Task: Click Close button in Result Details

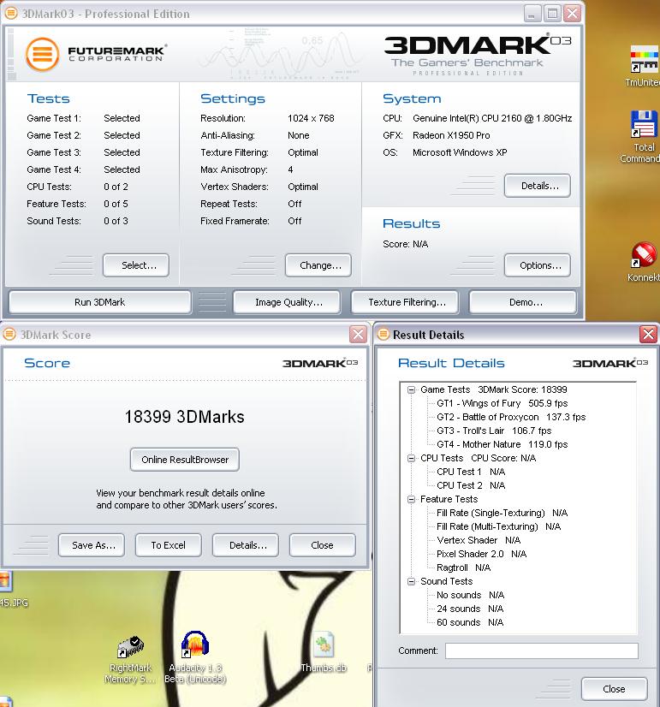Action: point(615,688)
